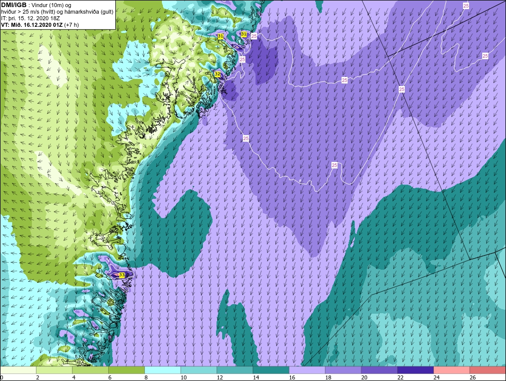This screenshot has height=381, width=506.
Task: Click the legend tick label 24
Action: (x=437, y=377)
